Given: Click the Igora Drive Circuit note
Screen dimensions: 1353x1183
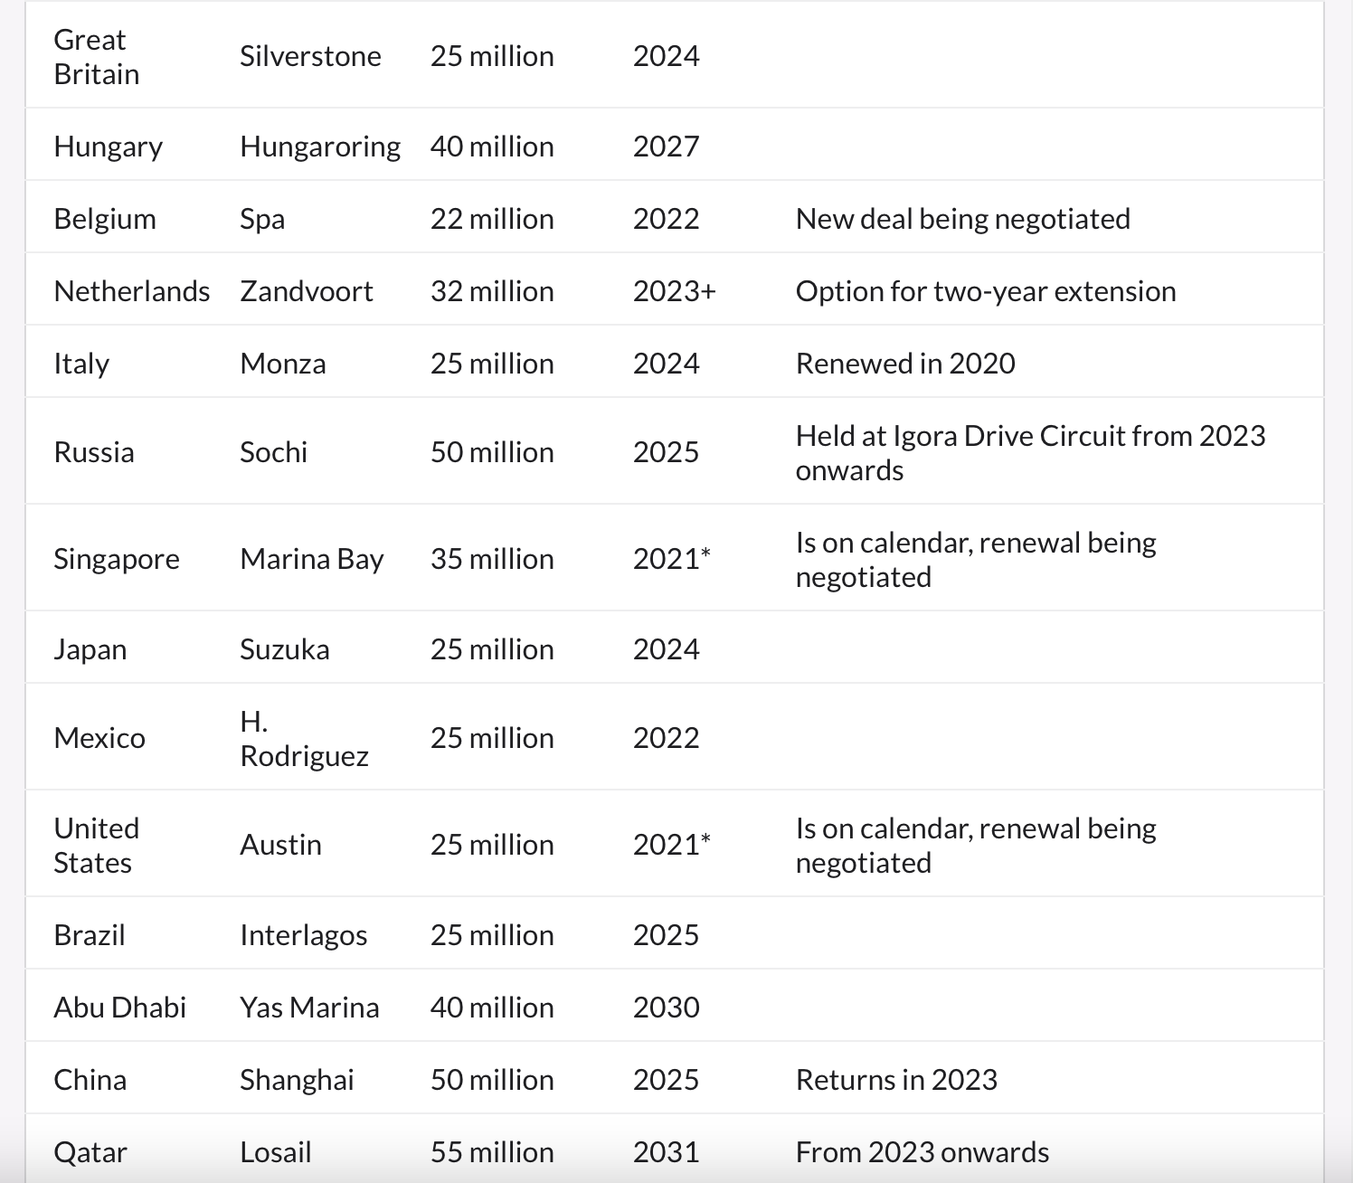Looking at the screenshot, I should (1029, 452).
